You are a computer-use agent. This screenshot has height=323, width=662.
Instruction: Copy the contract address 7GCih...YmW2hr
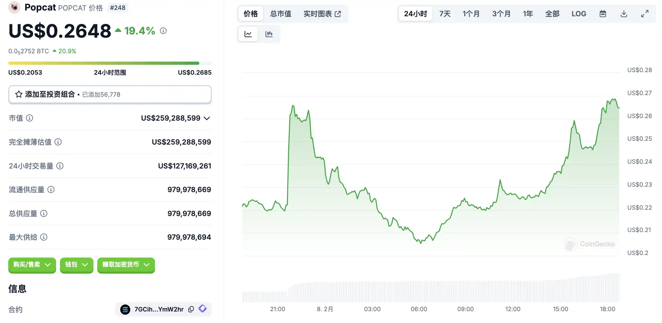pyautogui.click(x=191, y=309)
